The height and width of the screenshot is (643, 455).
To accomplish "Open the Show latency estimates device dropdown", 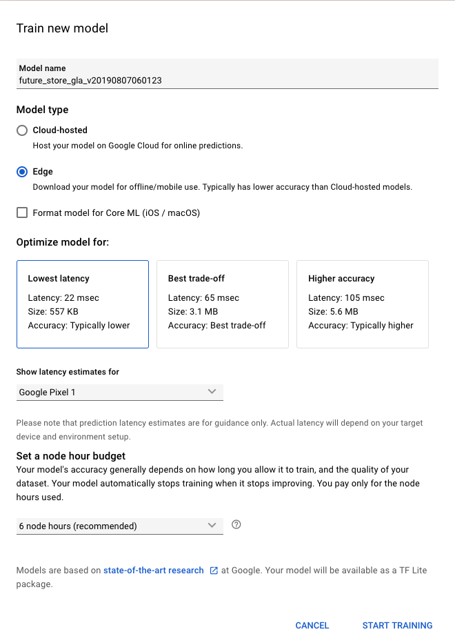I will pos(119,393).
